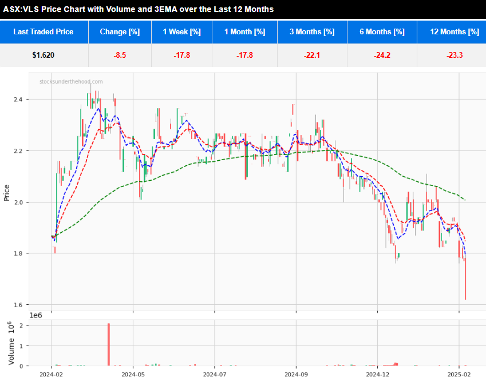Select the -8.5 change value
The height and width of the screenshot is (381, 486).
coord(120,55)
